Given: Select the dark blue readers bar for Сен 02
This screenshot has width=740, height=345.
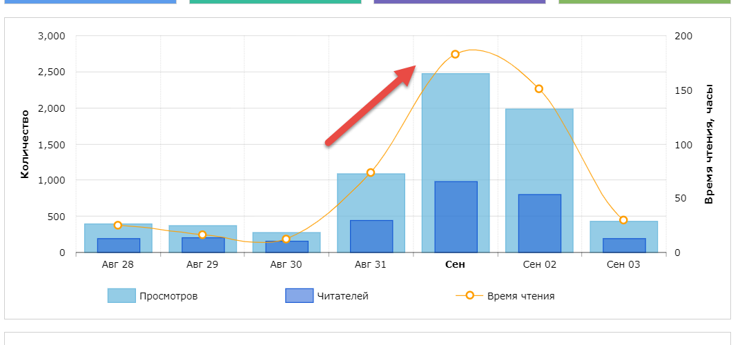Looking at the screenshot, I should click(x=539, y=223).
